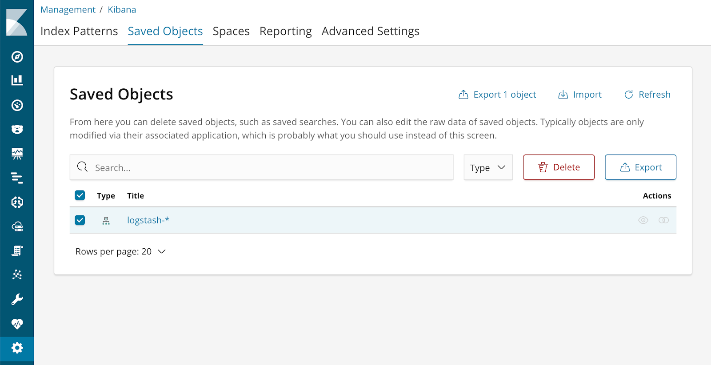Switch to the Index Patterns tab
The height and width of the screenshot is (365, 711).
[x=79, y=31]
